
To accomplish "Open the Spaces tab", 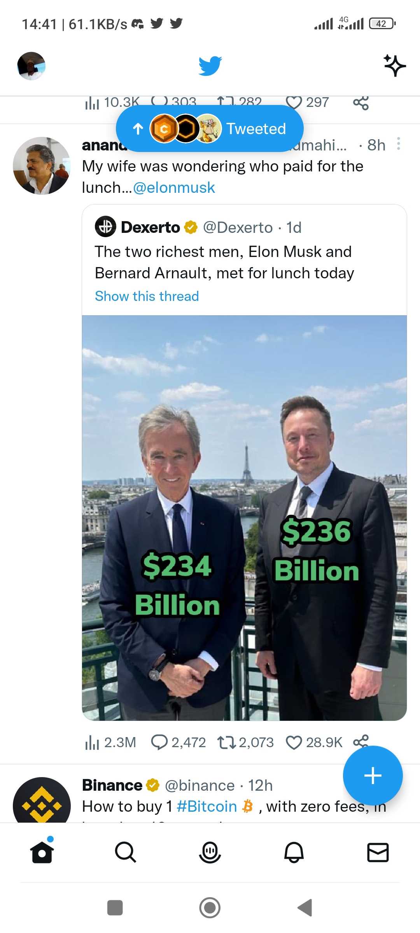I will coord(210,853).
